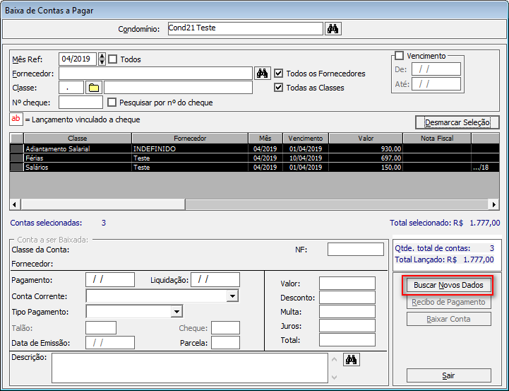The width and height of the screenshot is (509, 391).
Task: Uncheck Todos os Fornecedores
Action: click(279, 73)
